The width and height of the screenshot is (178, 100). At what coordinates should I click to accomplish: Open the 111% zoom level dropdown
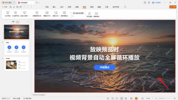coord(153,98)
